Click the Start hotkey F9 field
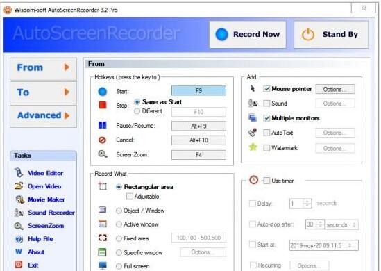This screenshot has width=381, height=271. click(x=198, y=90)
